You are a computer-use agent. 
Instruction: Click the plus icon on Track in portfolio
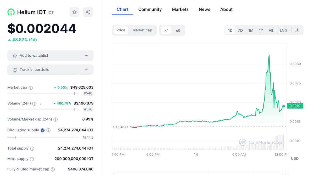86,70
